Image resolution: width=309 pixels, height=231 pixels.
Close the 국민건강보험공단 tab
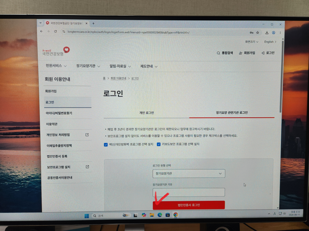[86, 23]
